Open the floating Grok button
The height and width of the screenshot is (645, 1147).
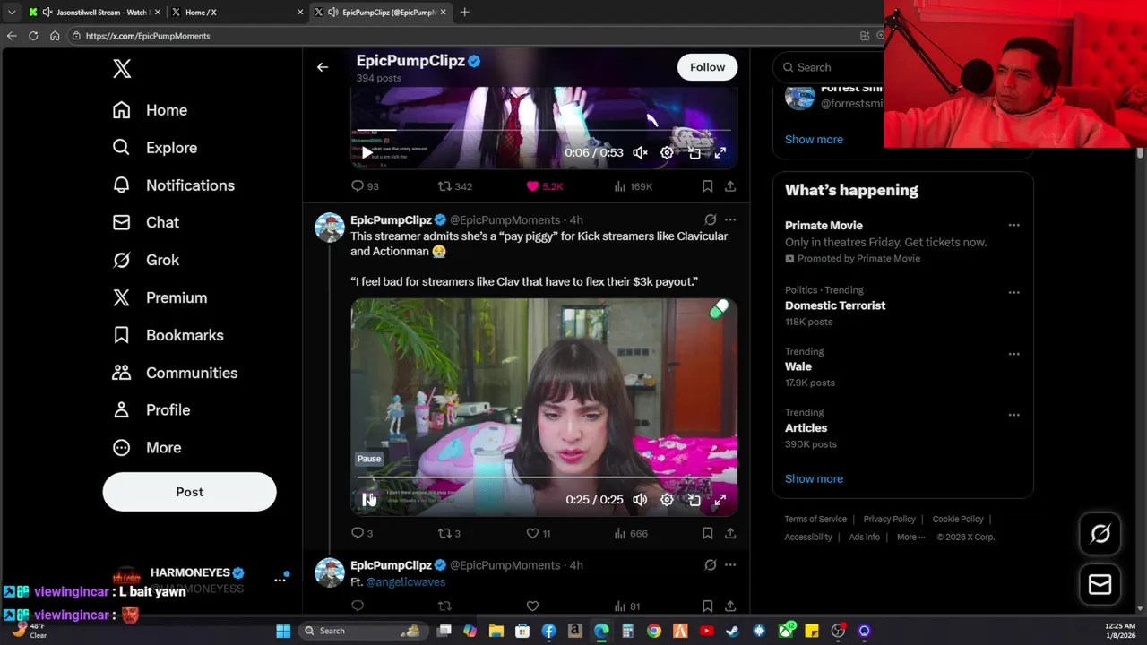pos(1100,534)
